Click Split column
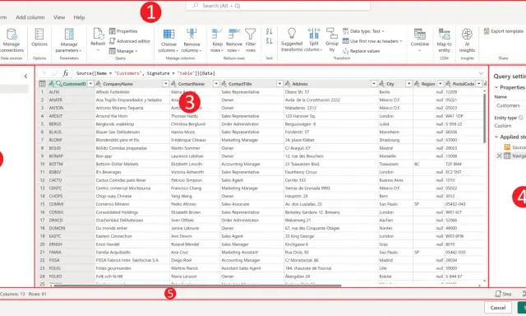This screenshot has width=526, height=316. tap(314, 40)
